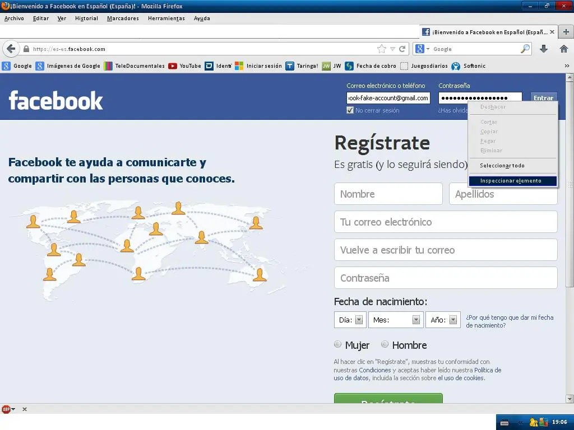Open the Editar menu
This screenshot has height=430, width=574.
click(40, 18)
